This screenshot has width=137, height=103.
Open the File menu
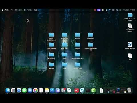pyautogui.click(x=12, y=10)
